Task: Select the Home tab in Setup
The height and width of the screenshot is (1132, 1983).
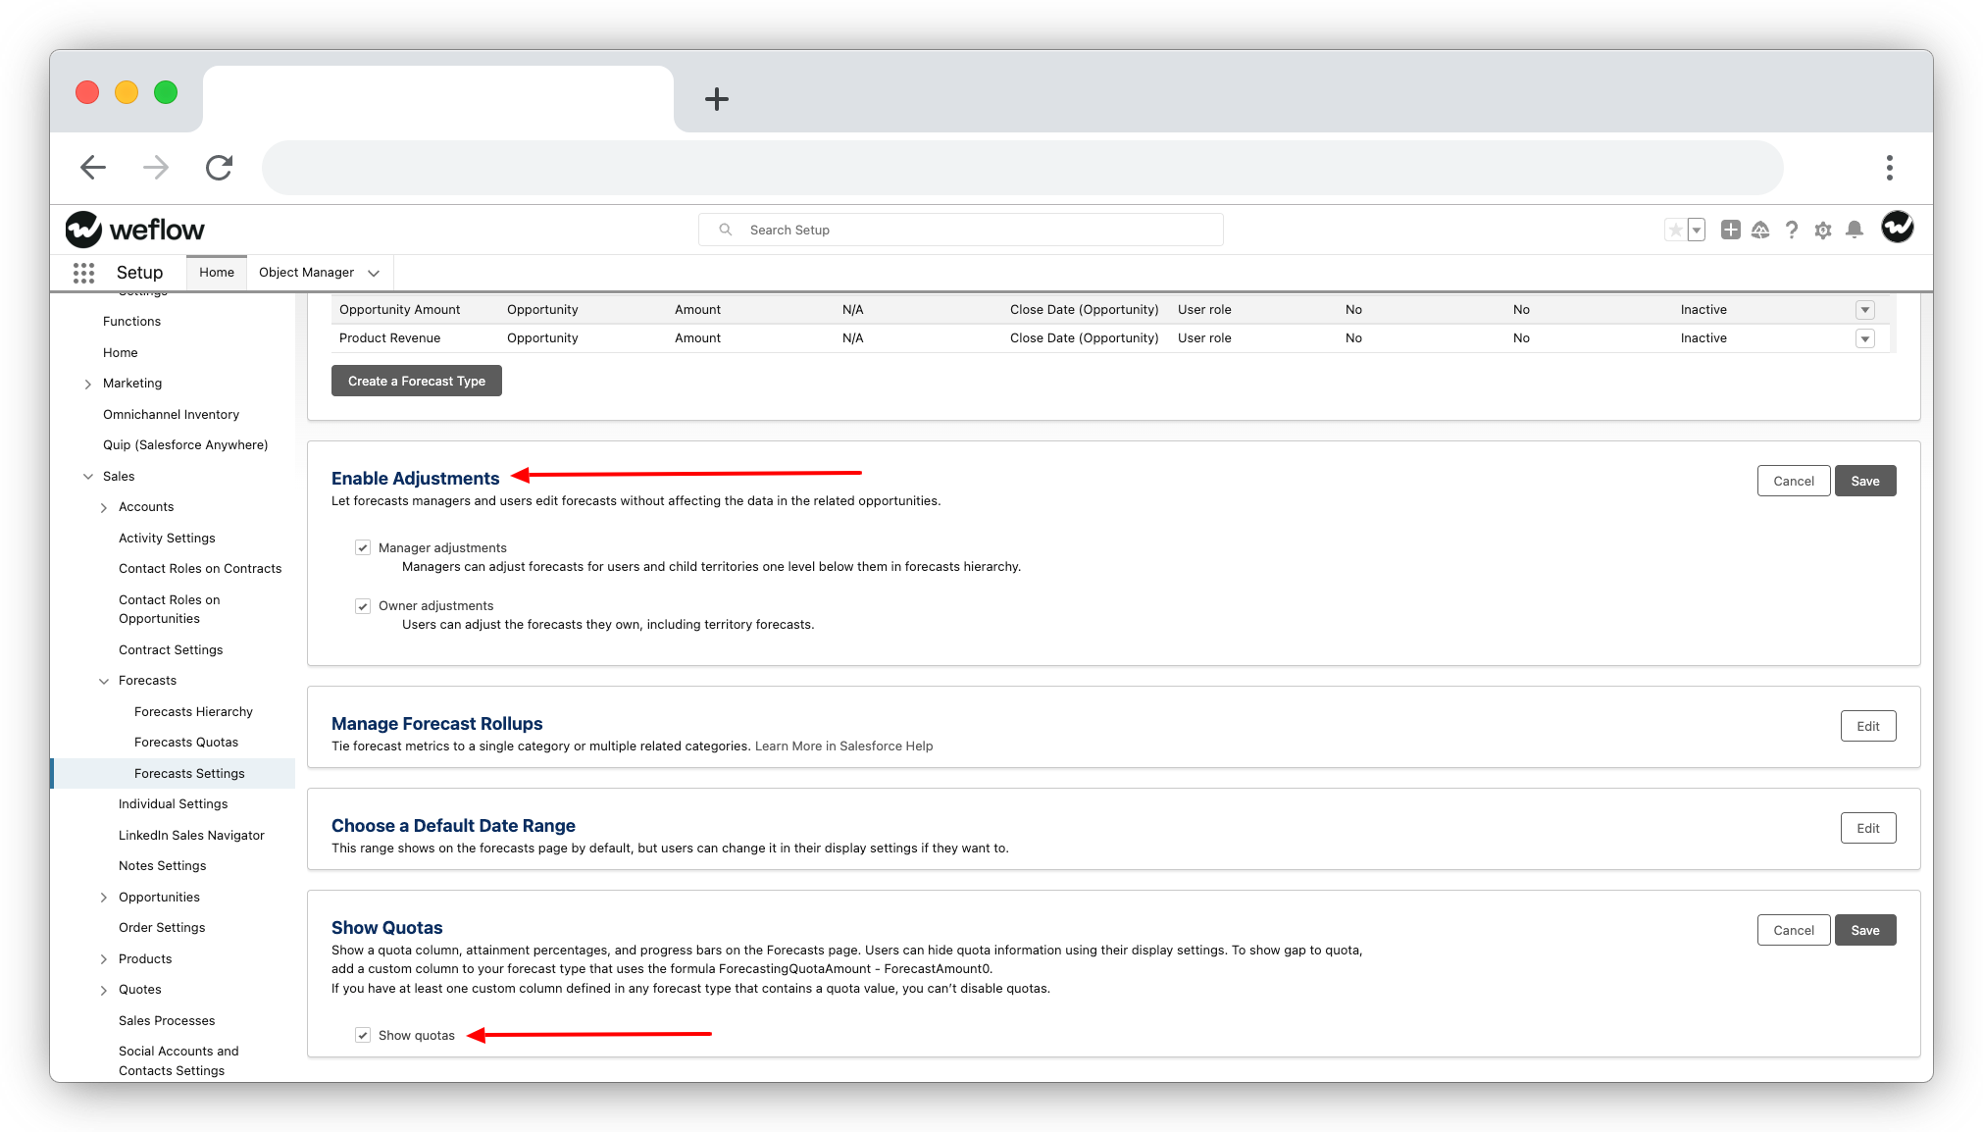Action: (216, 272)
